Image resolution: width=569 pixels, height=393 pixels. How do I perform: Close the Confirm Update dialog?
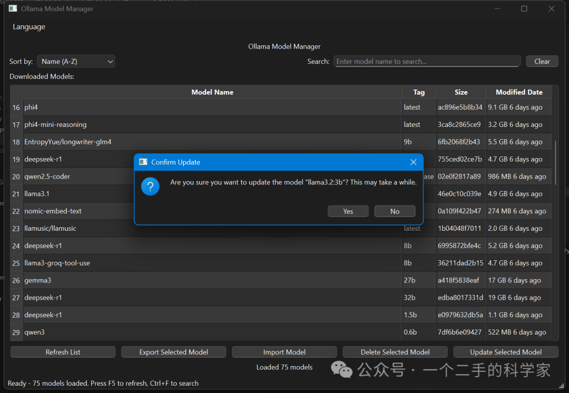(414, 162)
